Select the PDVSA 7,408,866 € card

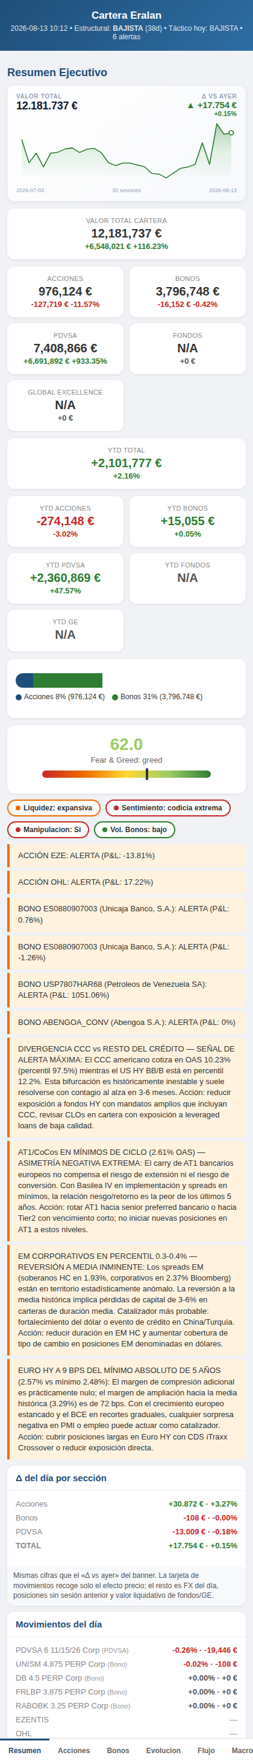click(x=66, y=349)
